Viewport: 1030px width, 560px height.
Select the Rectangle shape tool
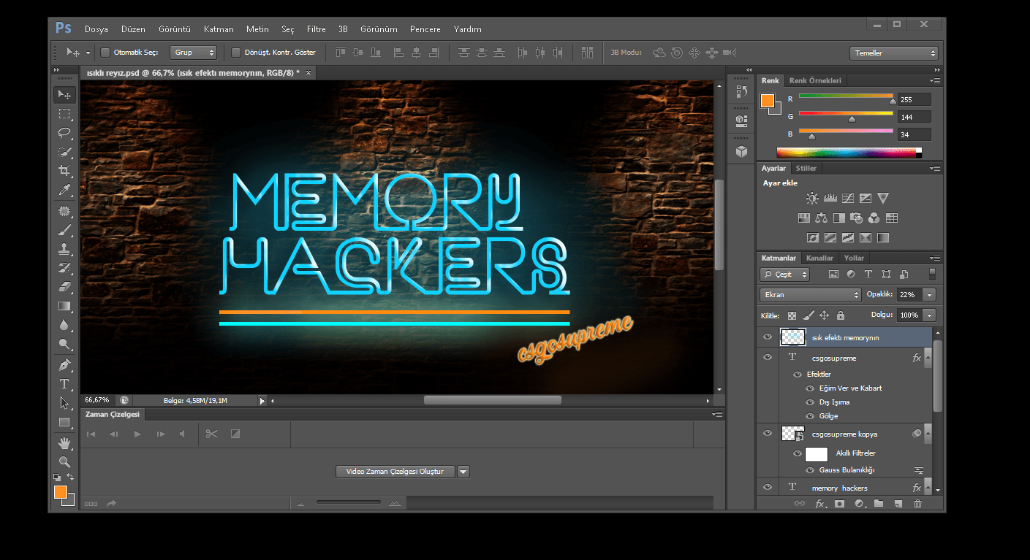pyautogui.click(x=64, y=422)
